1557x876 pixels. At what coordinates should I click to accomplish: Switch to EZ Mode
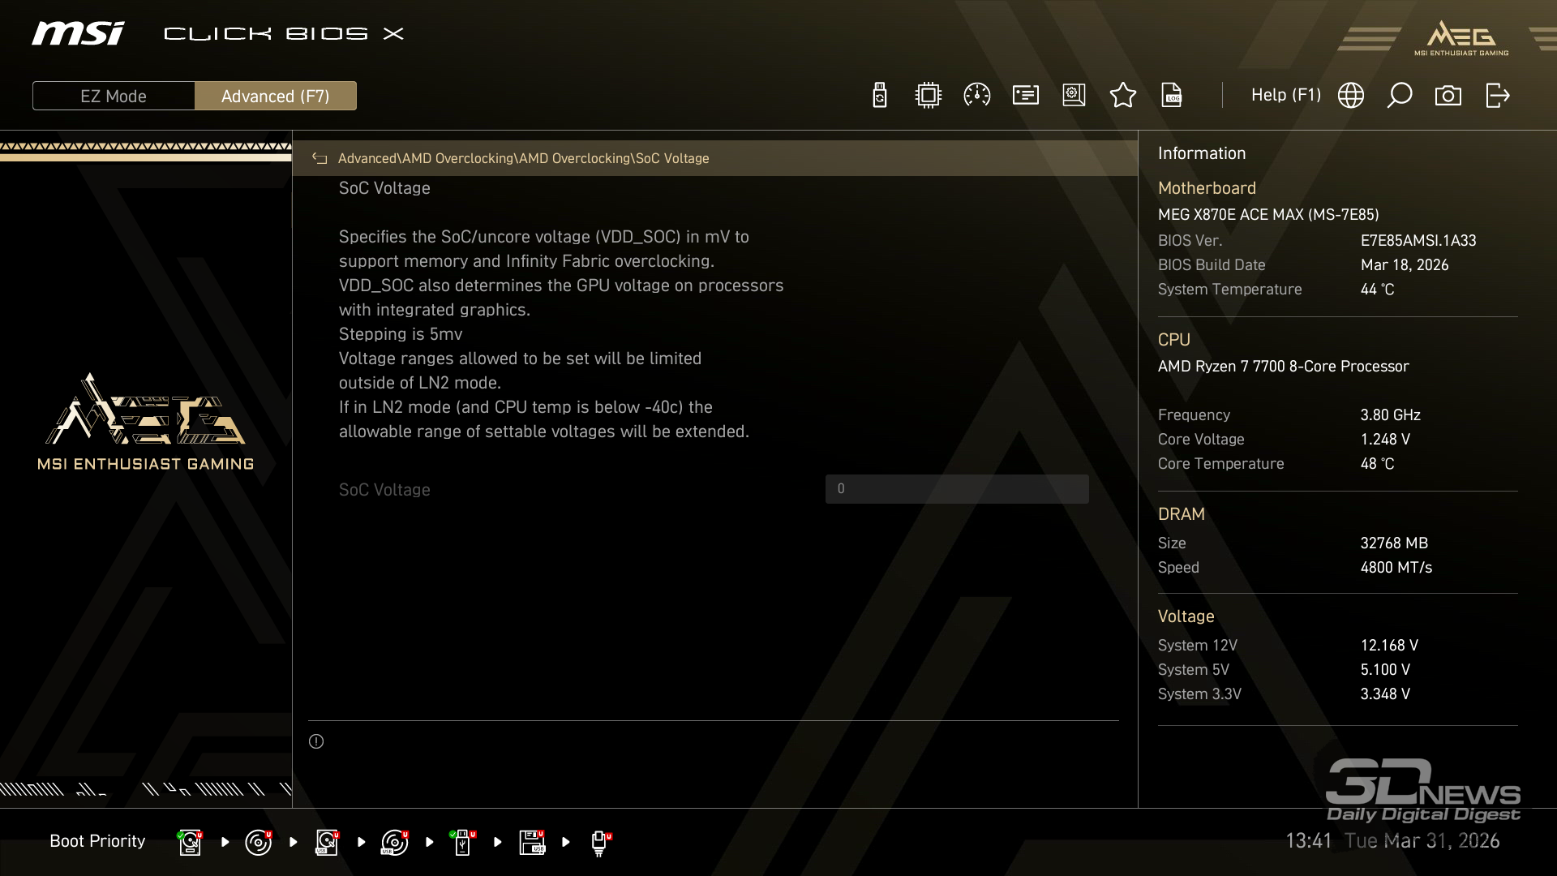point(114,96)
